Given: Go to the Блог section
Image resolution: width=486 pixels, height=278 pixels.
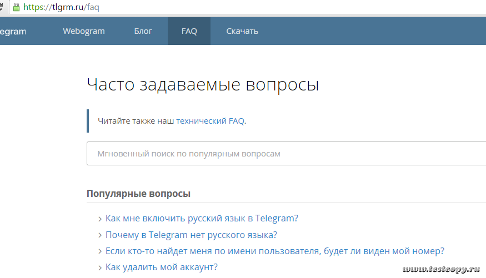Looking at the screenshot, I should pos(143,31).
